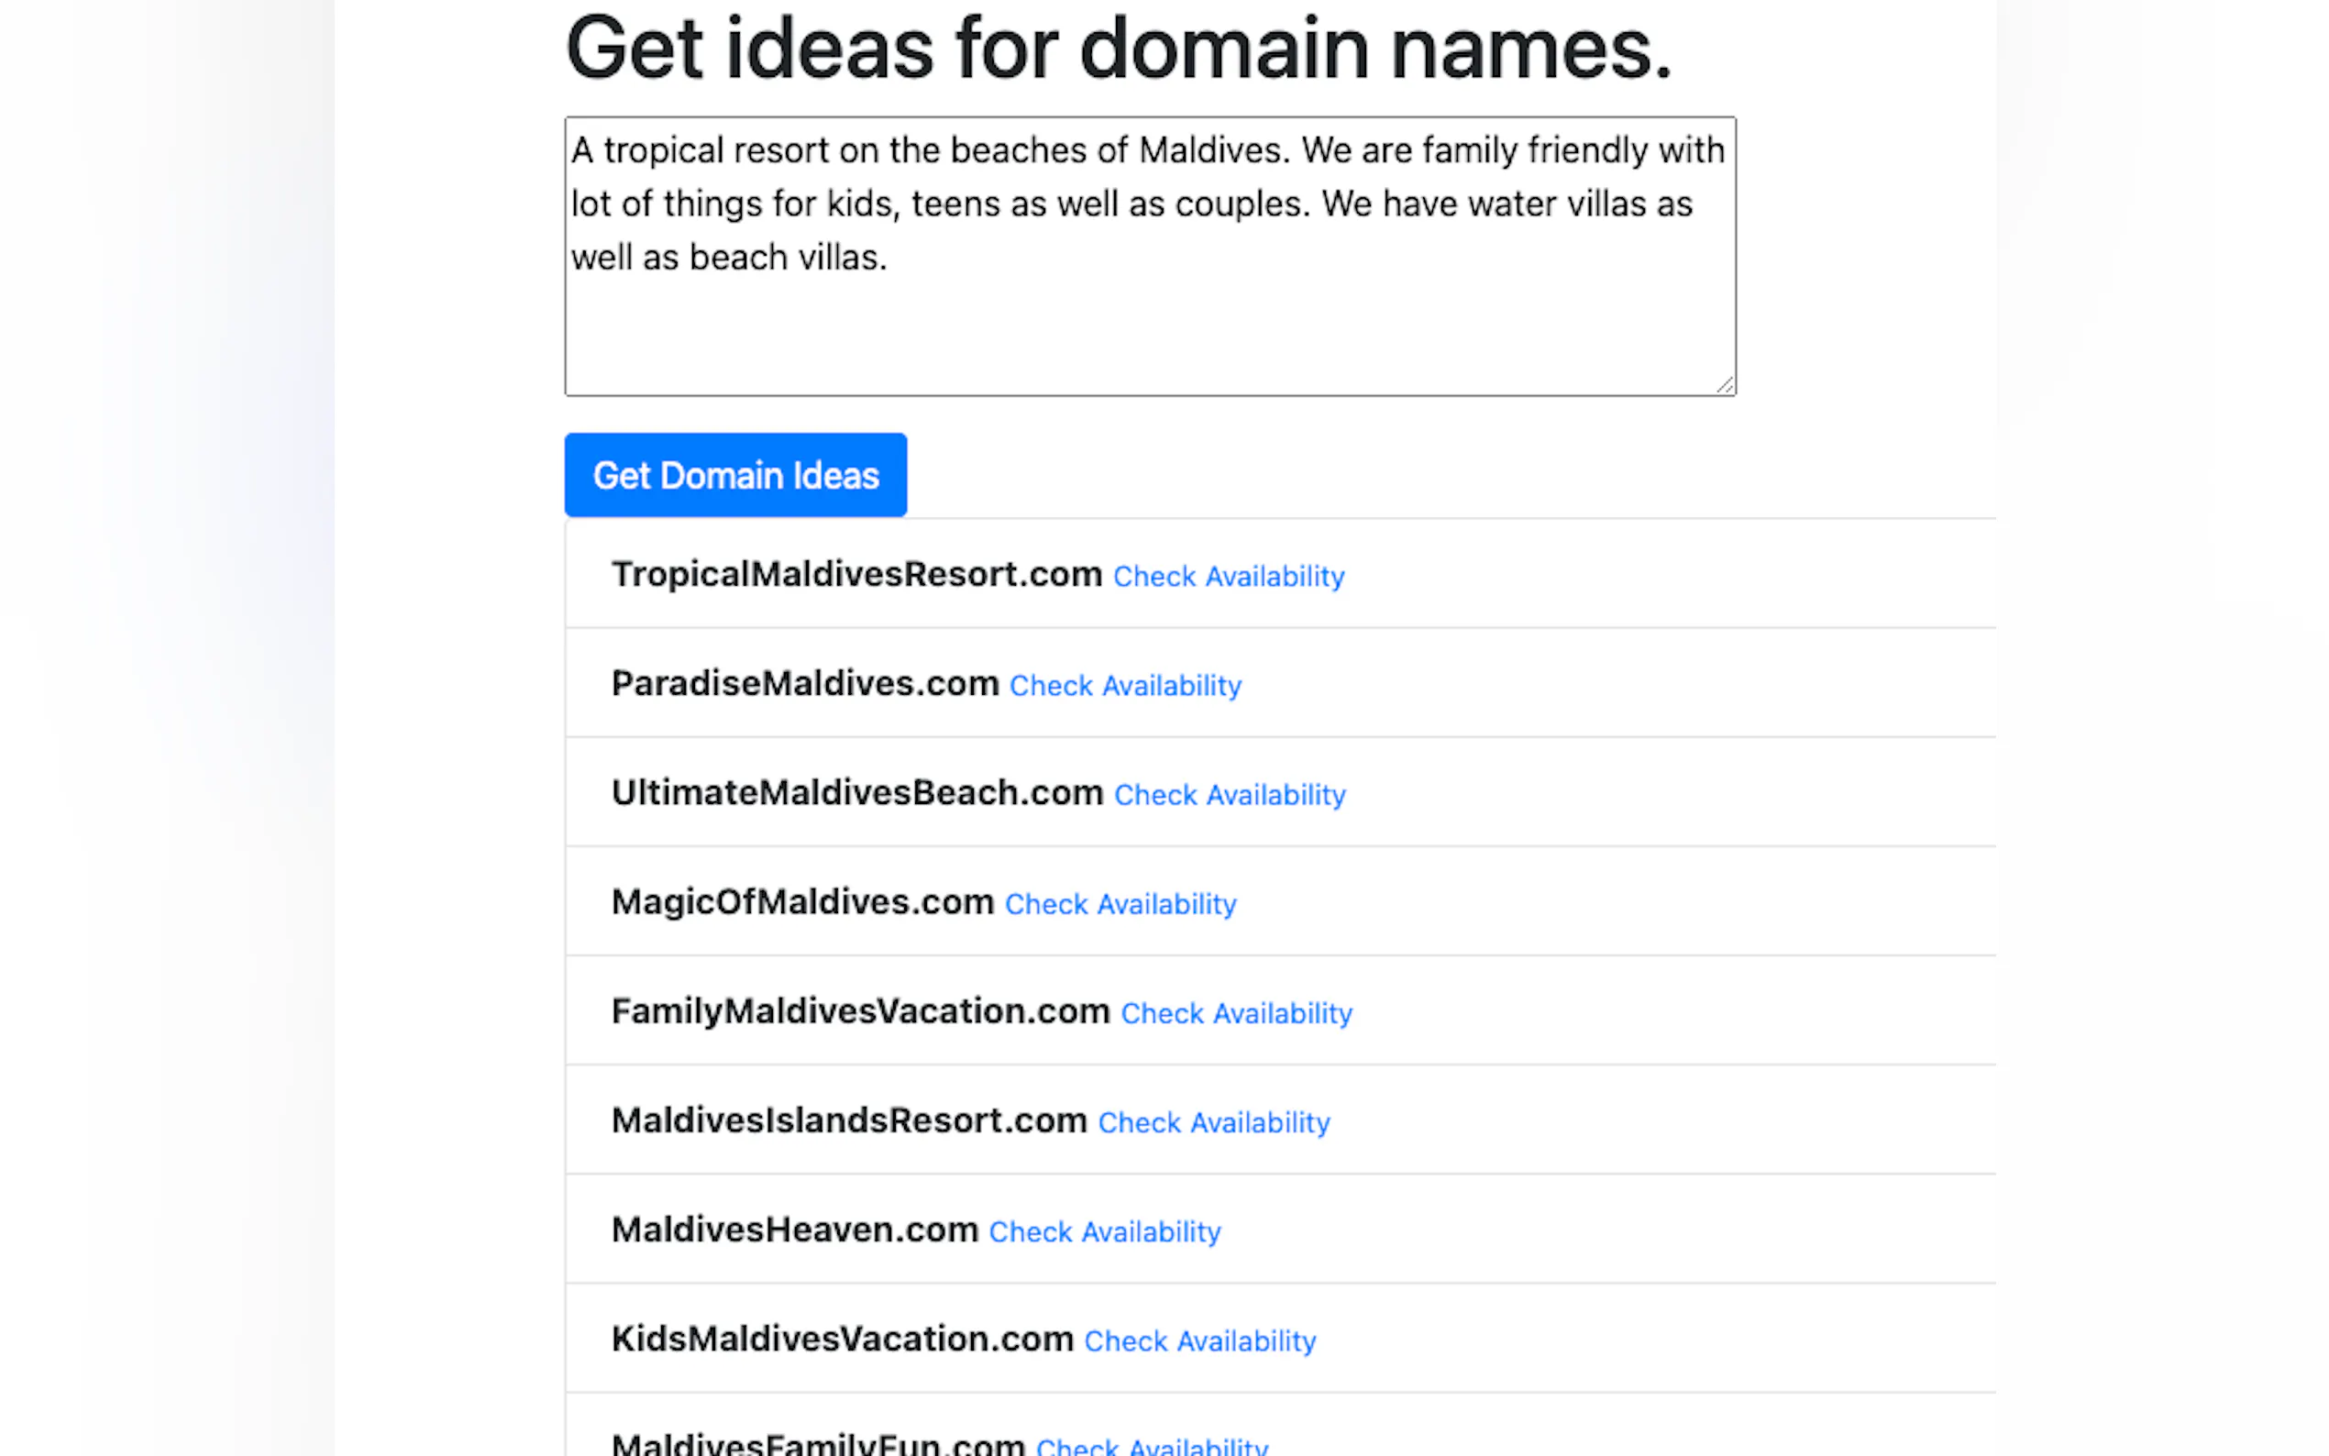2329x1456 pixels.
Task: Check availability for MaldivesHeaven.com
Action: click(x=1103, y=1231)
